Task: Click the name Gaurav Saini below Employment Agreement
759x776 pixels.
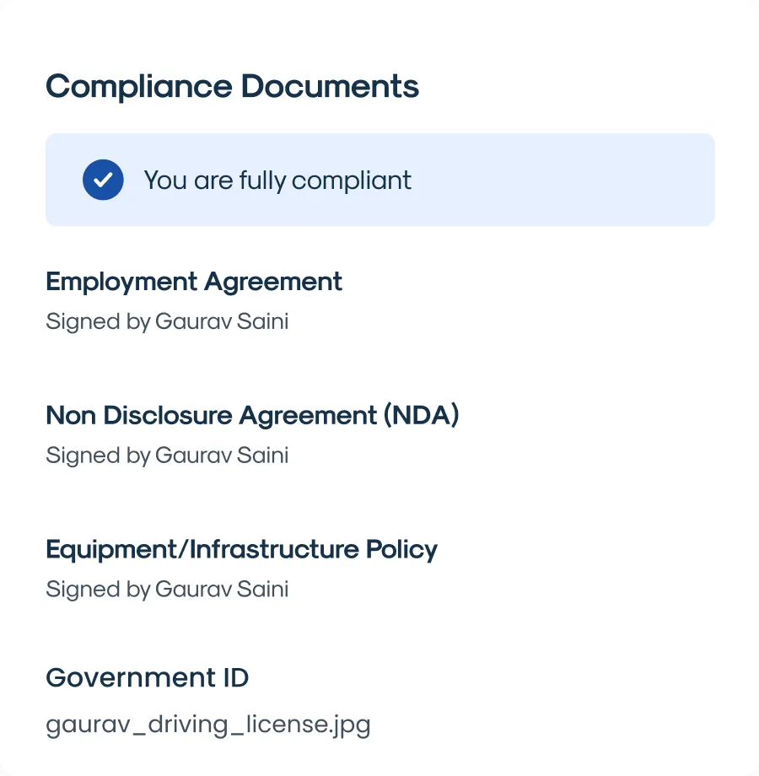Action: [222, 322]
